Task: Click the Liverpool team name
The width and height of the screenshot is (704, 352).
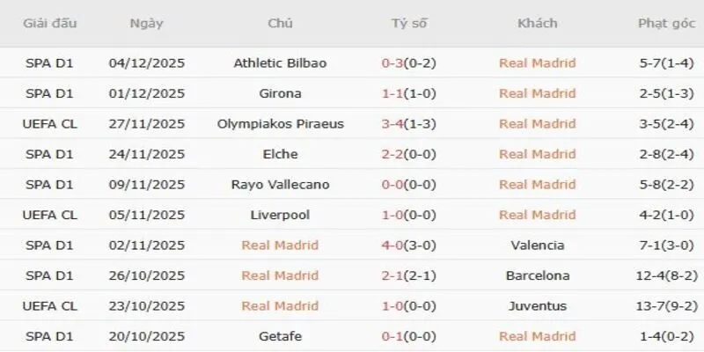Action: [280, 215]
